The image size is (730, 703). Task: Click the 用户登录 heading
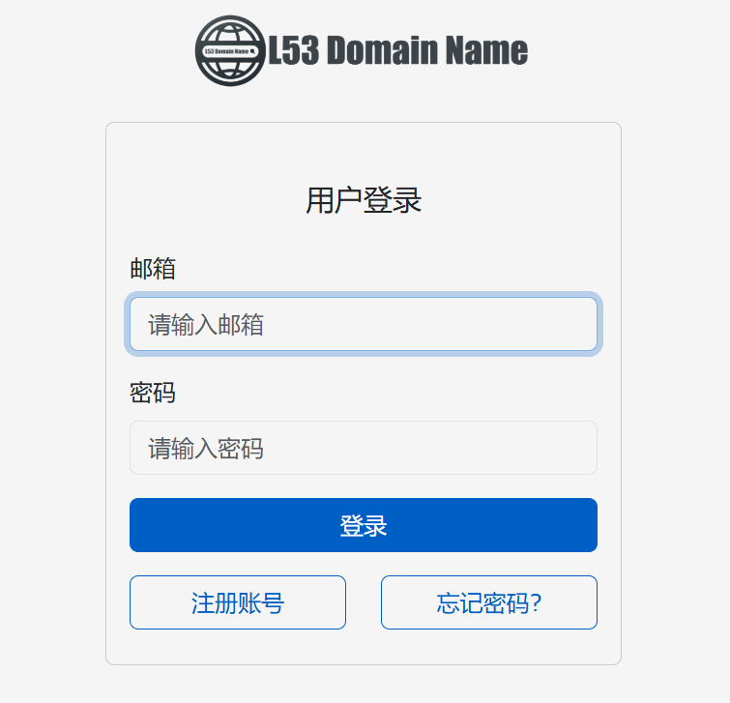pos(364,201)
